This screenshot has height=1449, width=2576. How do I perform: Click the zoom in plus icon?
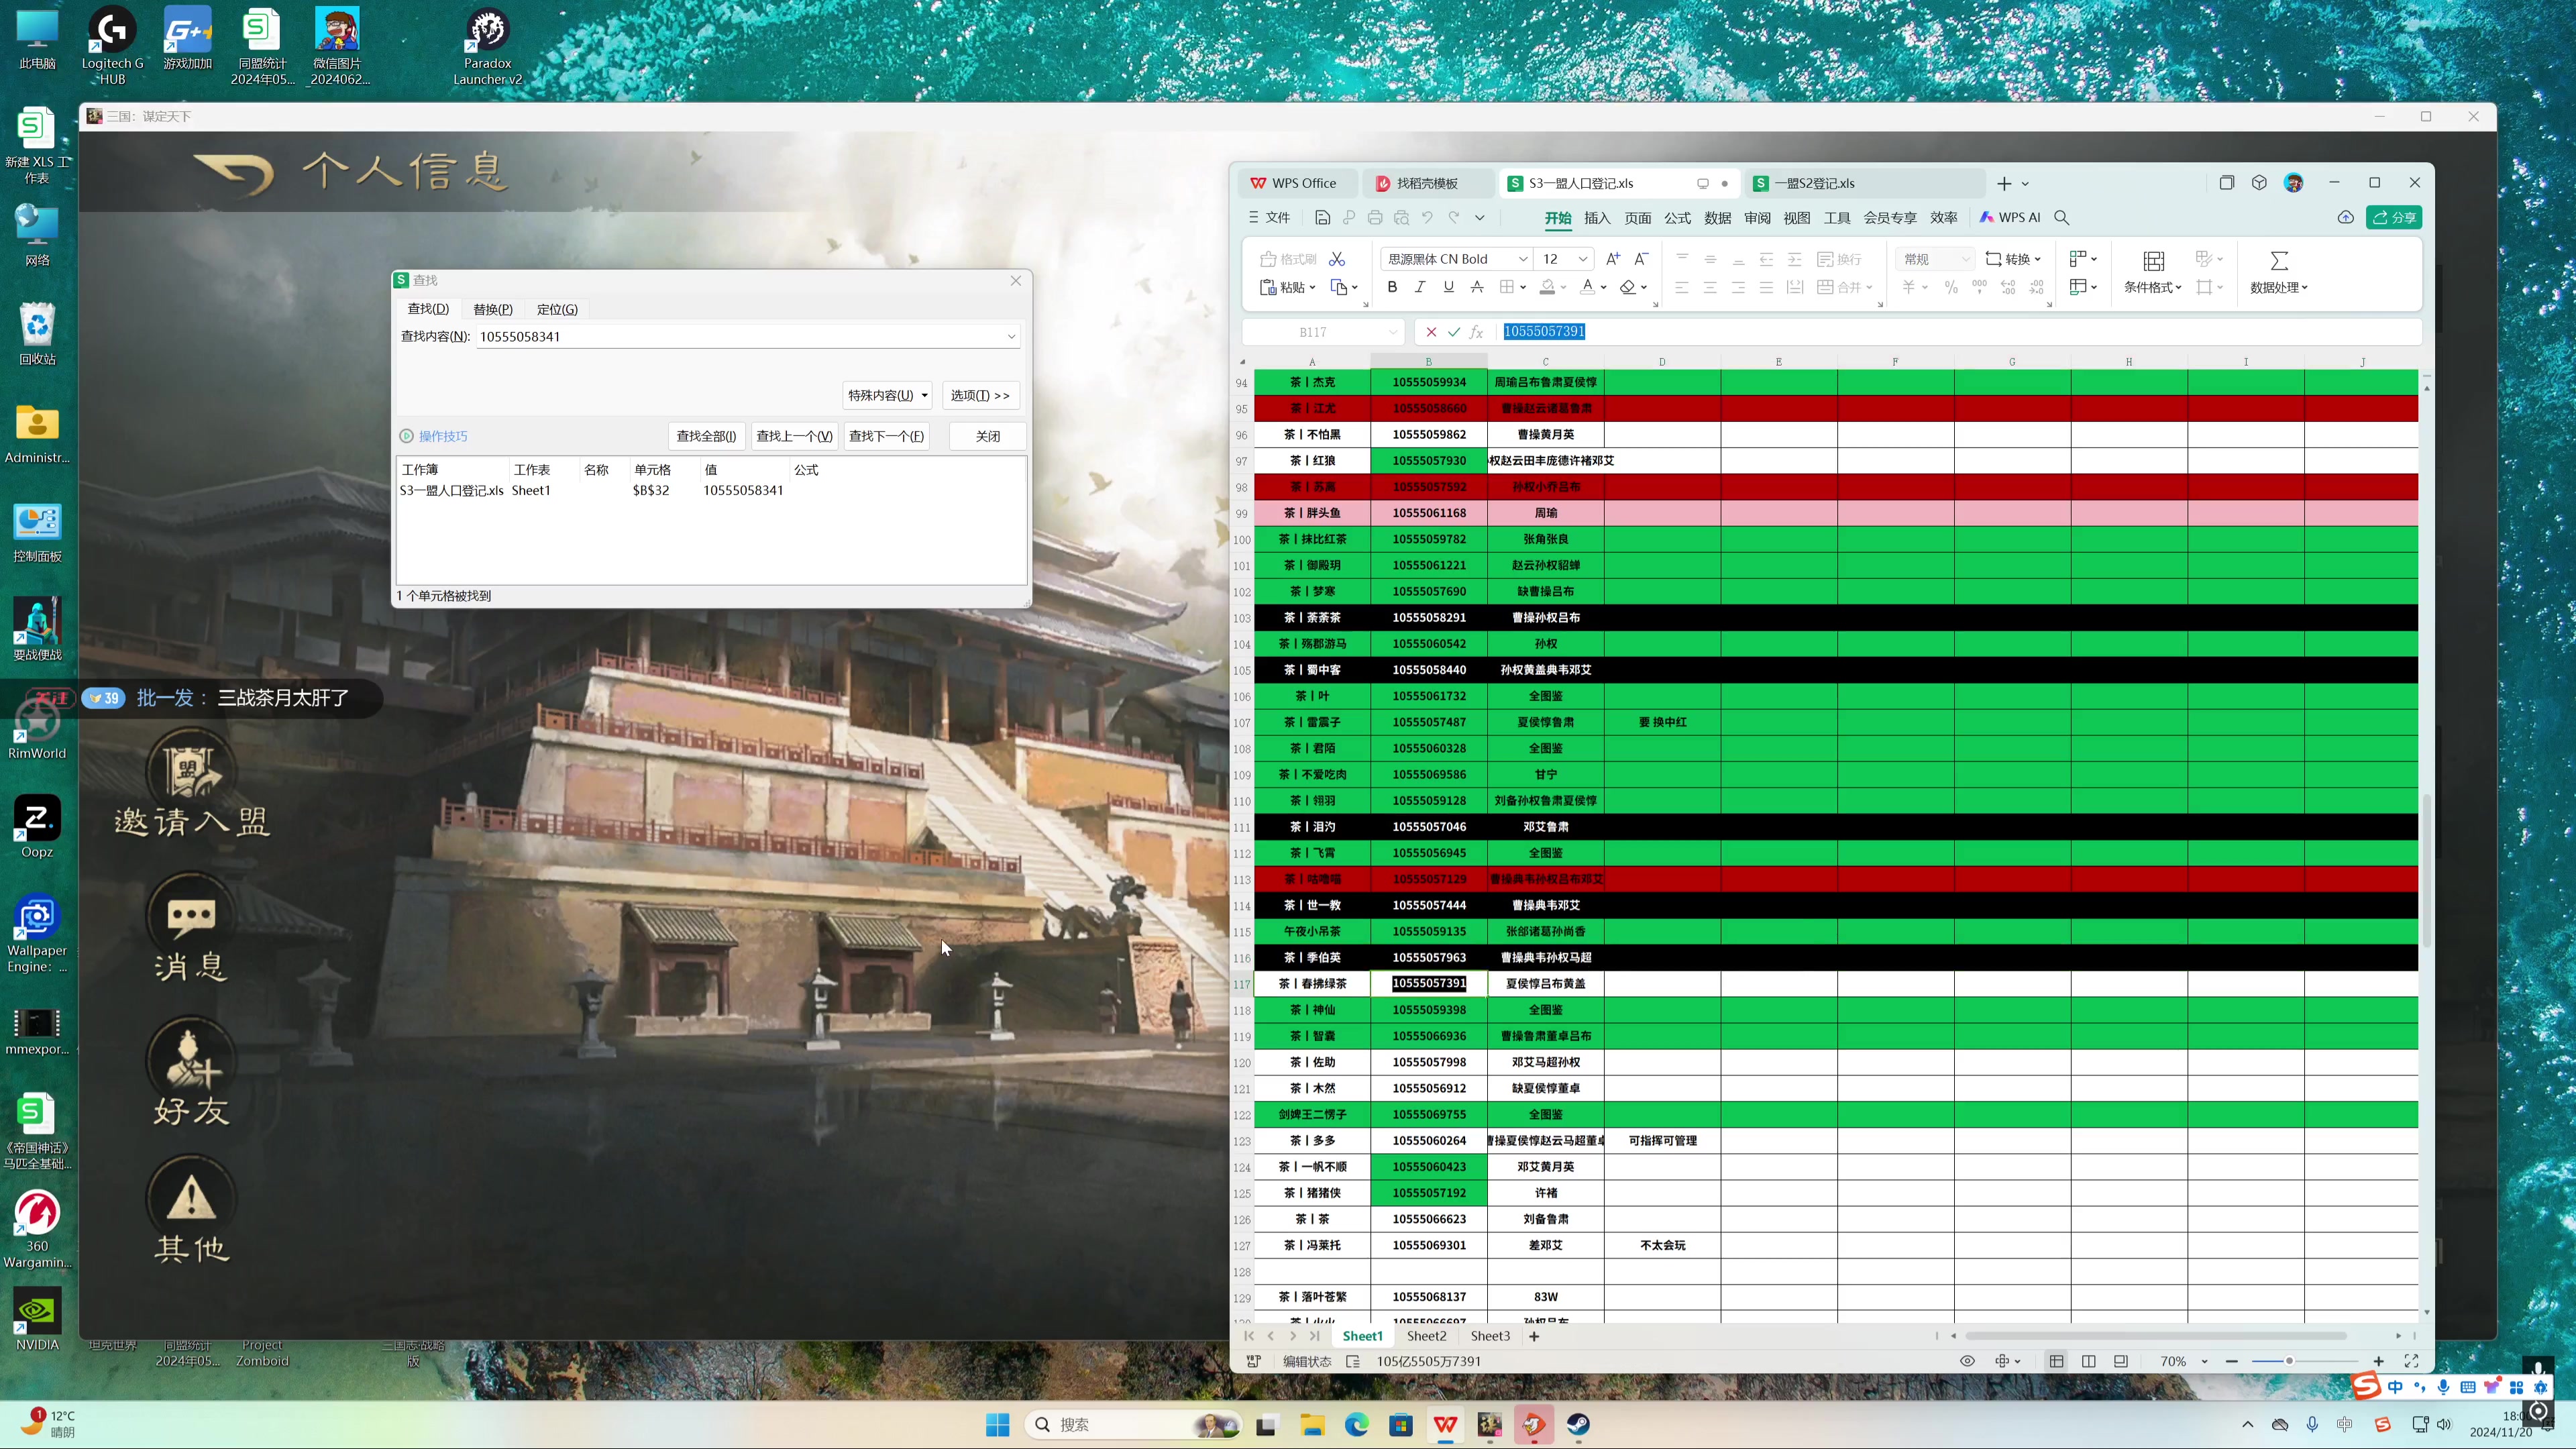click(x=2379, y=1361)
